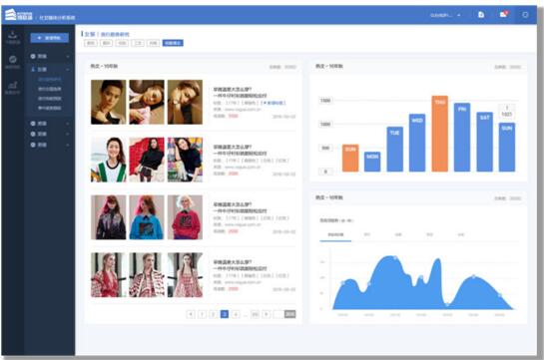Screen dimensions: 544x360
Task: Expand the first sidebar menu section
Action: [x=50, y=56]
